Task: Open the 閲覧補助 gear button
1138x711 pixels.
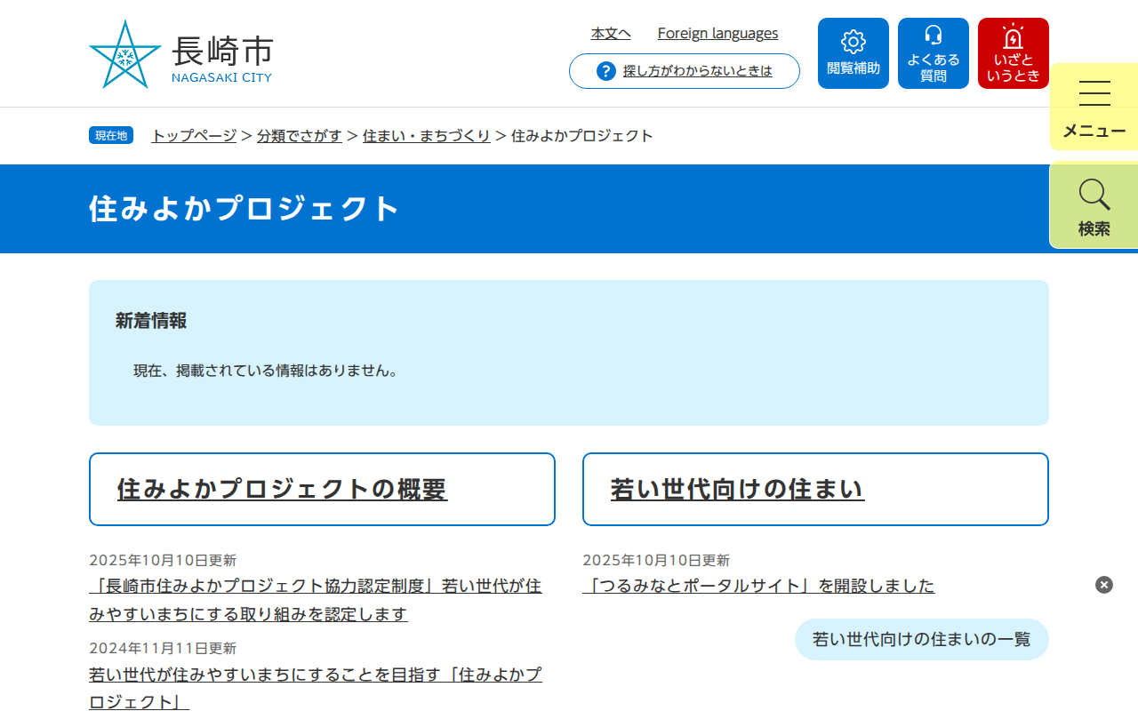Action: click(x=853, y=53)
